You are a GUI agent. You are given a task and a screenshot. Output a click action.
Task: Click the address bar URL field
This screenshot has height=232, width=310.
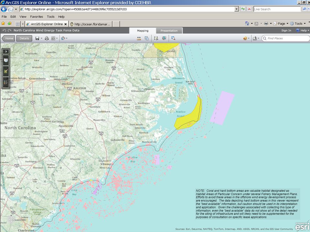pyautogui.click(x=127, y=9)
